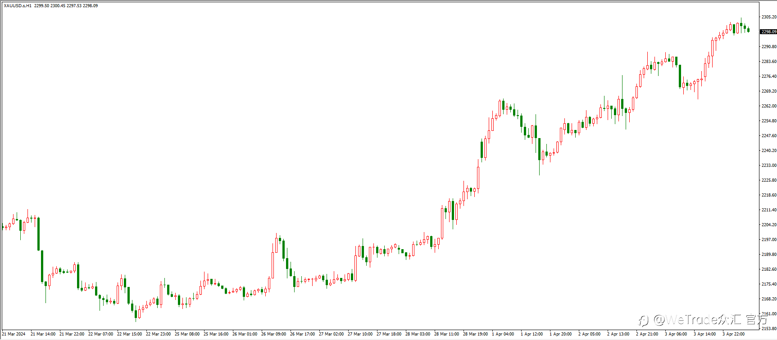Click the 28 Mar 19:00 time label
Viewport: 777px width, 340px height.
(475, 334)
